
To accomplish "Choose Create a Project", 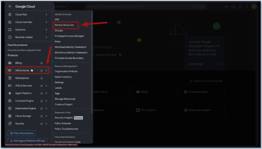I will pyautogui.click(x=63, y=104).
